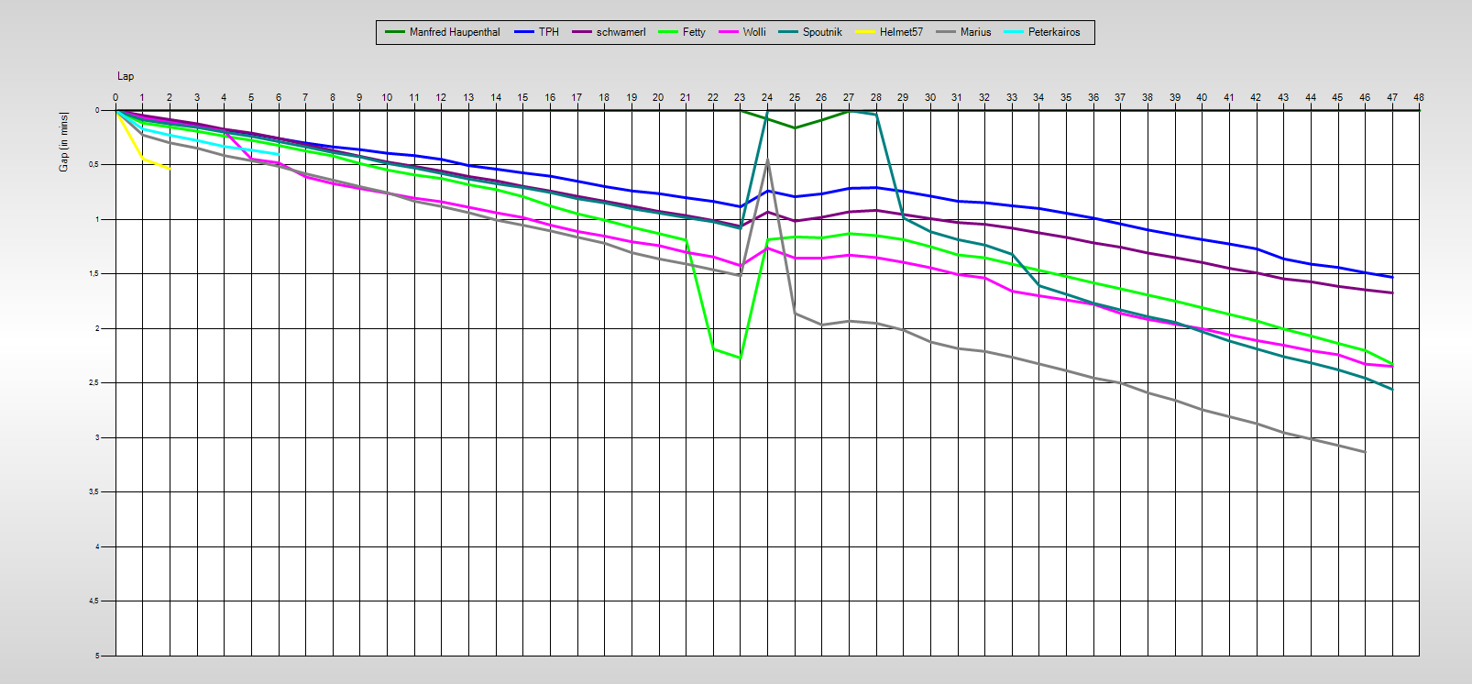
Task: Click the green Fetty low point at lap 23
Action: pos(740,358)
